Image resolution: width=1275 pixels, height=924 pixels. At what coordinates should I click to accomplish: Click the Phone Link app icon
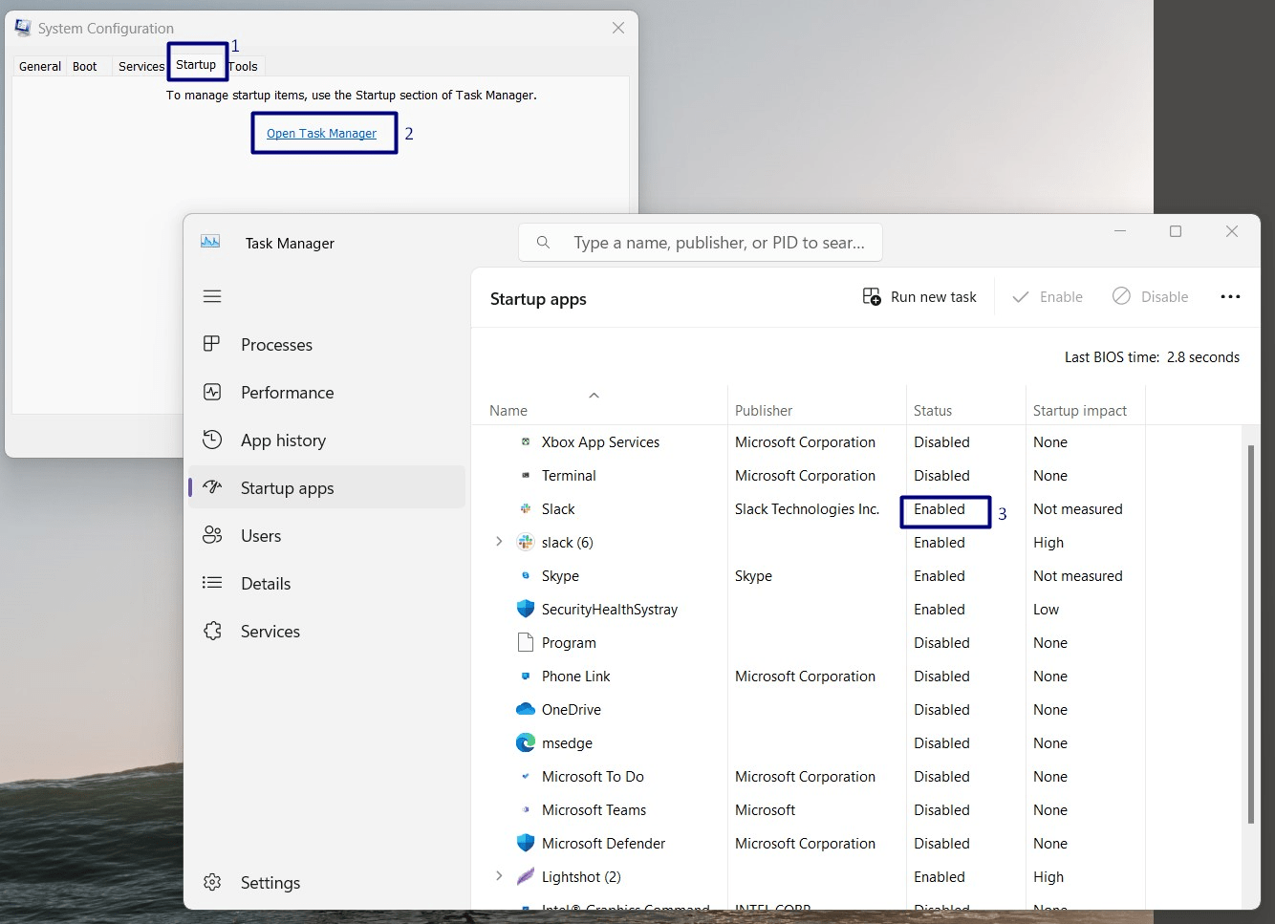tap(526, 676)
